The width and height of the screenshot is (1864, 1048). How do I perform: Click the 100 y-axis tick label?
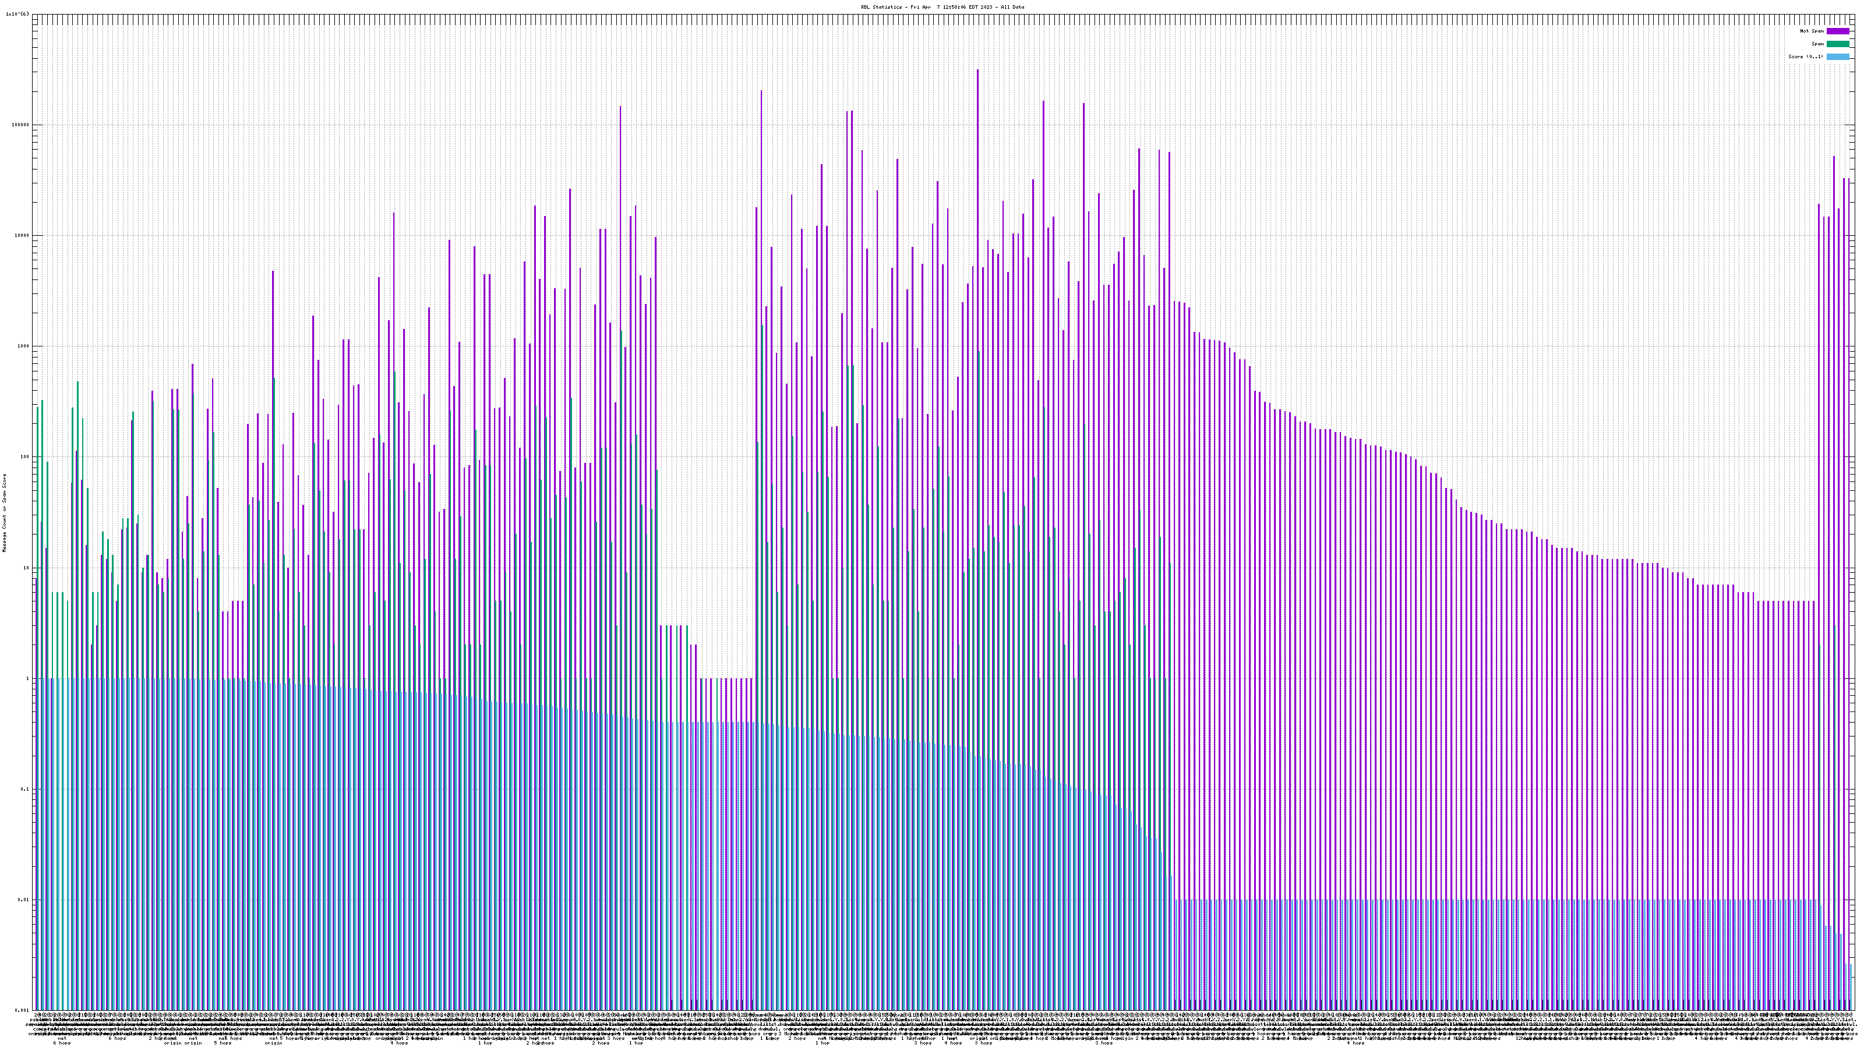(x=25, y=456)
